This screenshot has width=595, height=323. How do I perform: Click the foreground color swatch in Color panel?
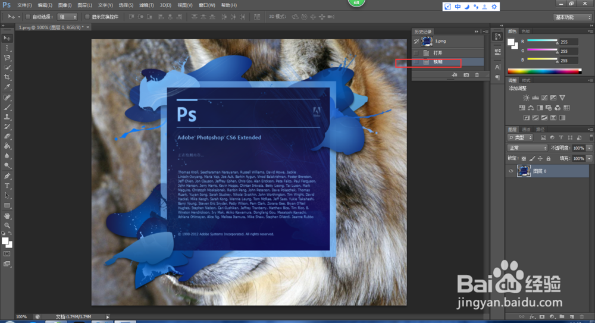click(x=511, y=42)
